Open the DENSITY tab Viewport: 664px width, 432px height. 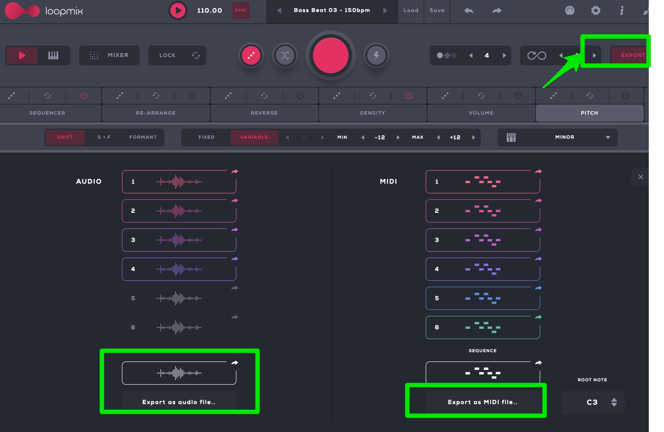tap(373, 113)
